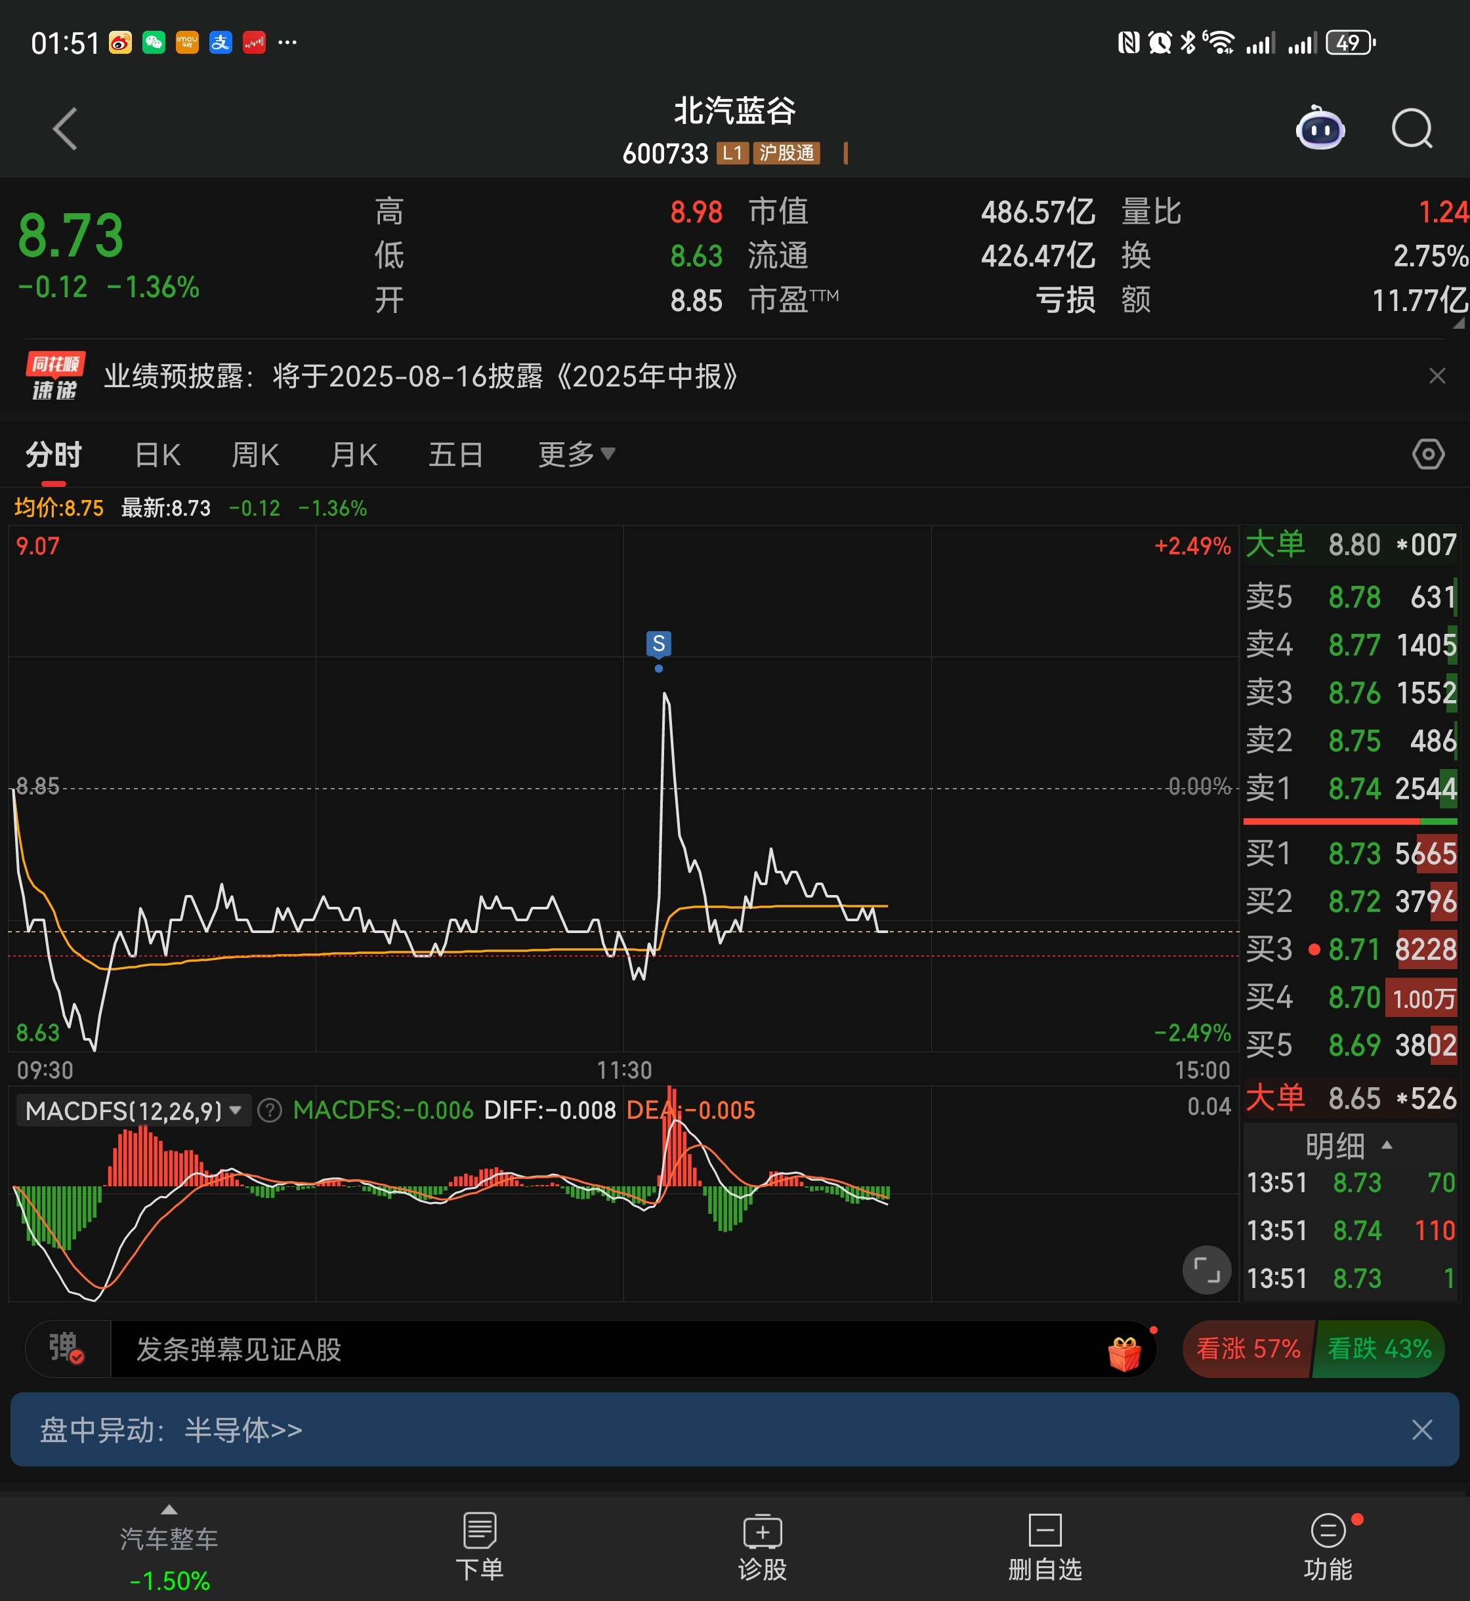The height and width of the screenshot is (1601, 1470).
Task: Tap top 大单 8.80 row
Action: point(1351,545)
